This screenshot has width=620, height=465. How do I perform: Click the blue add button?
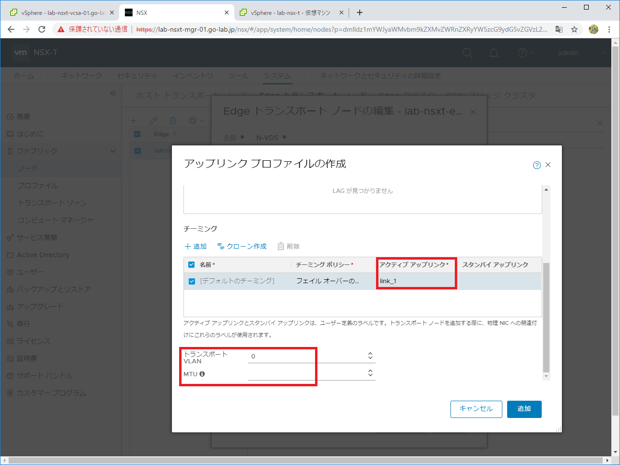tap(524, 409)
